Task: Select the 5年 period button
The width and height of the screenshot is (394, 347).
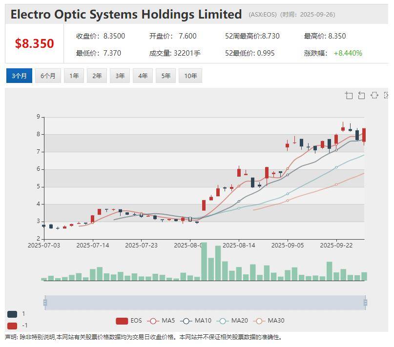Action: coord(166,76)
